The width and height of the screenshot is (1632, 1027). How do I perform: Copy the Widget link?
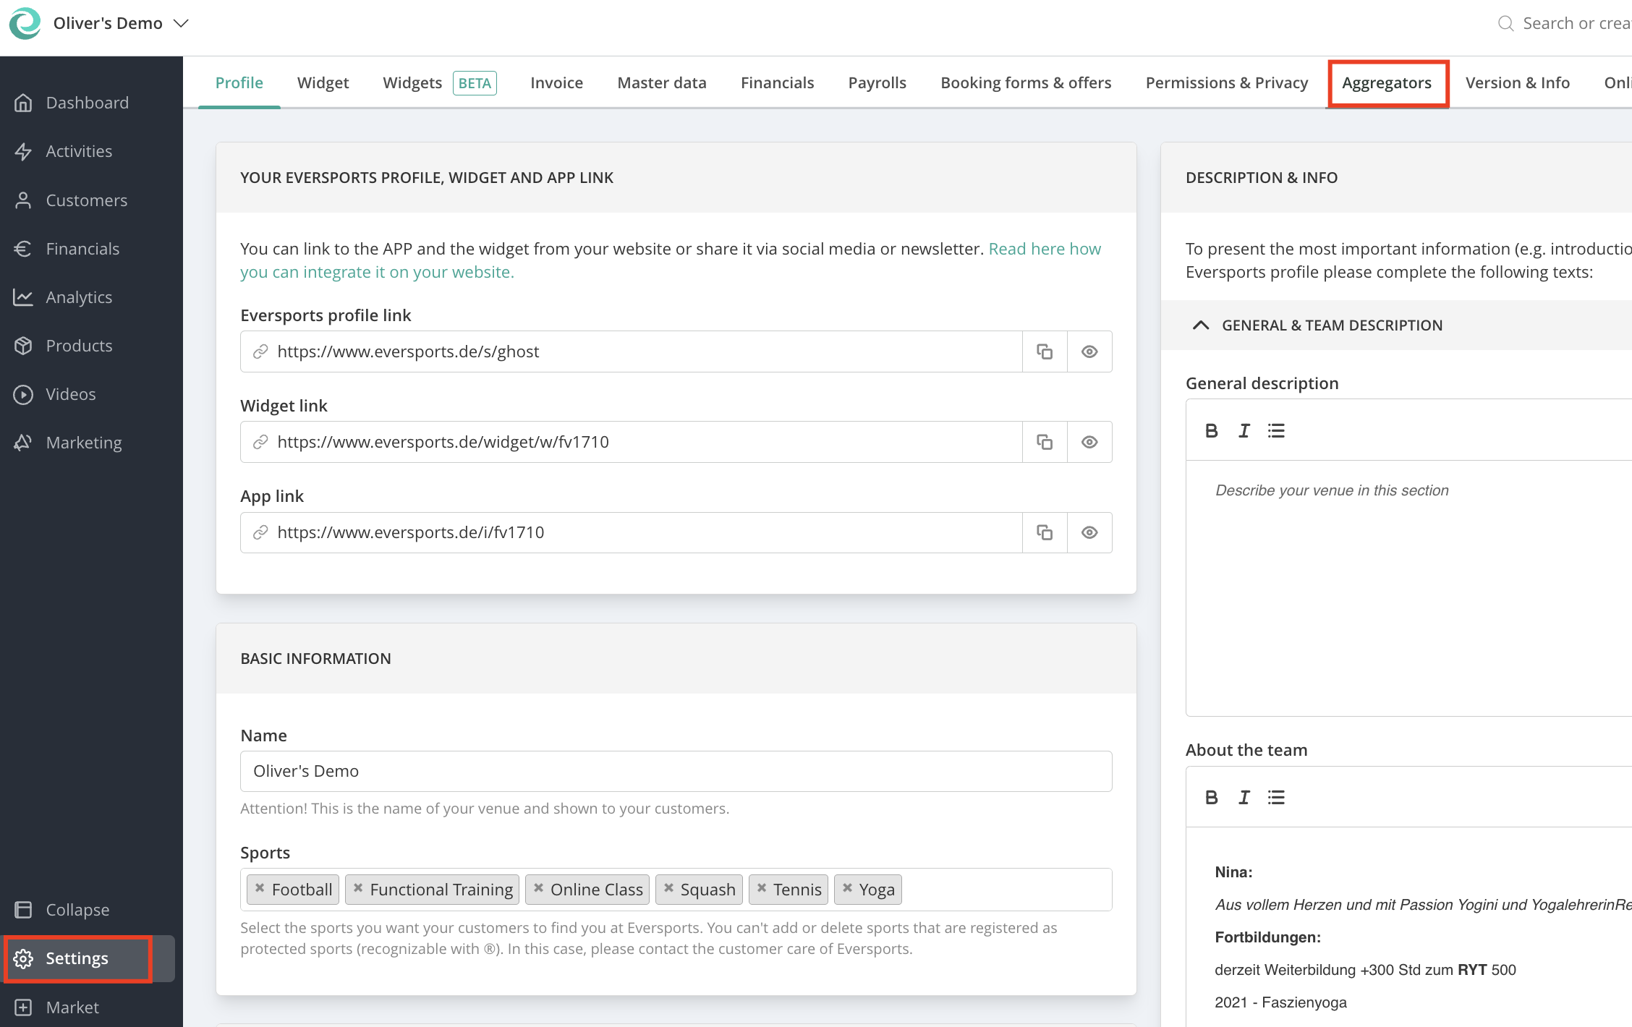tap(1045, 442)
